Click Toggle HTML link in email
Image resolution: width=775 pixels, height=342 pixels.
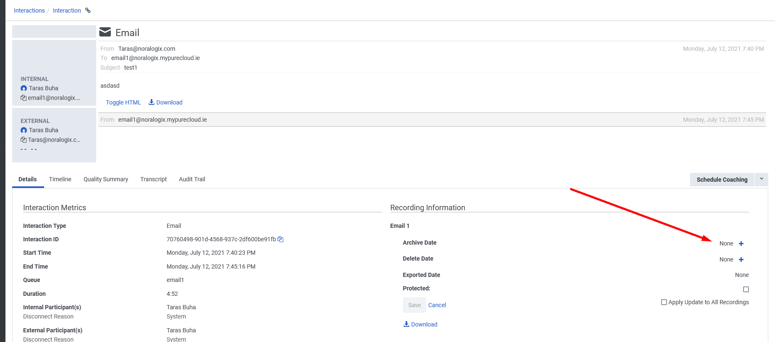(123, 102)
